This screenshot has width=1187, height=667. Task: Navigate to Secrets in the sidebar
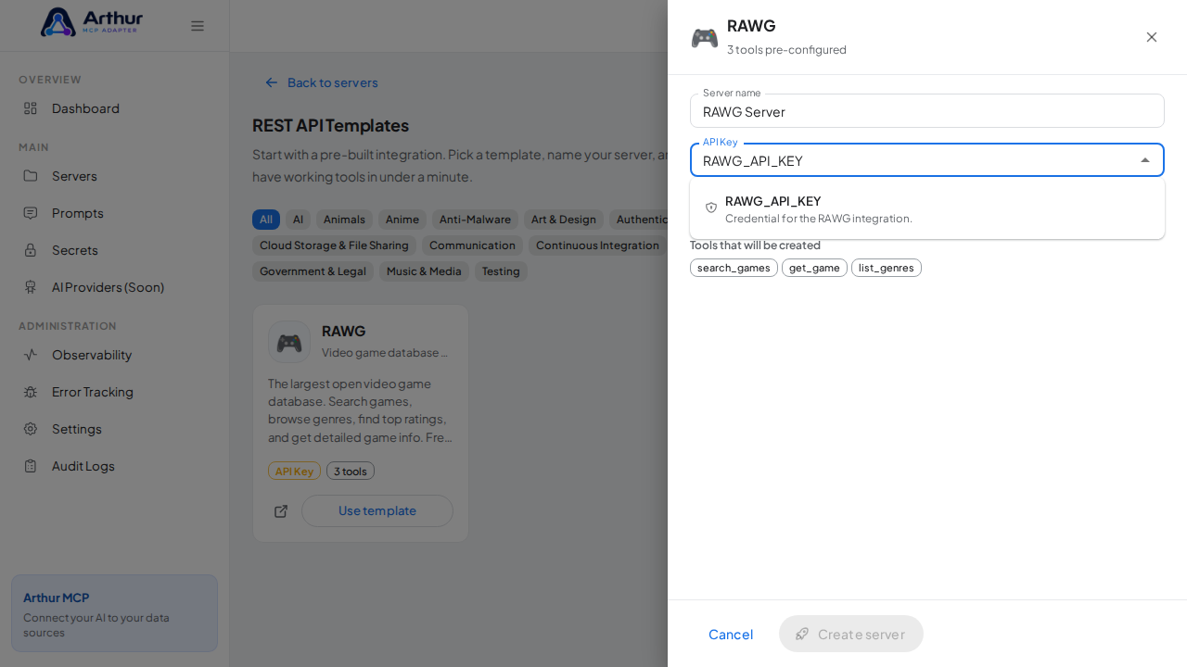(x=115, y=250)
